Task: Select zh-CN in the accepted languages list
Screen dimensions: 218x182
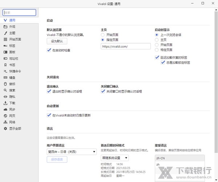Action: pos(180,158)
